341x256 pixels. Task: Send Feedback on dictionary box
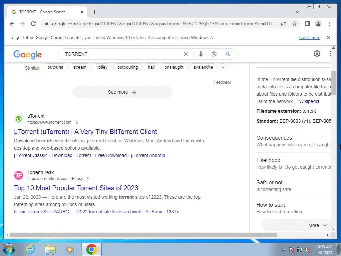(x=222, y=82)
